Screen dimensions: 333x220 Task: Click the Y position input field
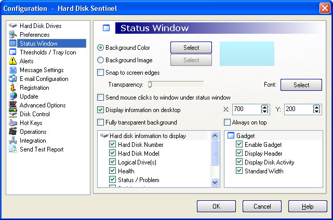298,109
